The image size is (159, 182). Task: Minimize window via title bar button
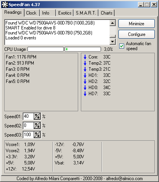point(141,5)
